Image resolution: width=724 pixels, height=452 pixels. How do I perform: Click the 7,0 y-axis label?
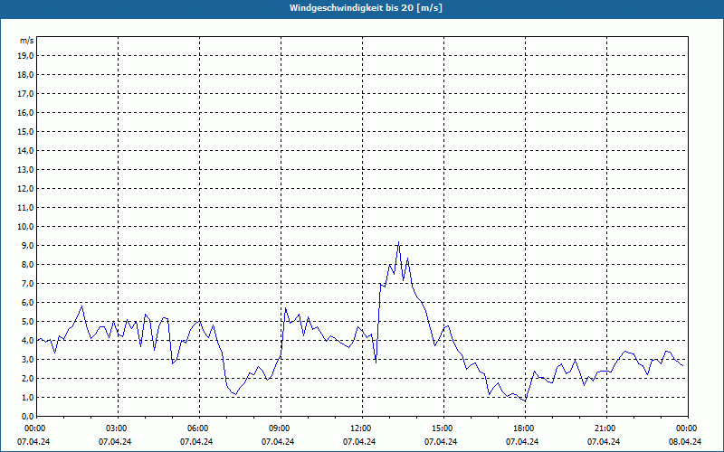27,283
